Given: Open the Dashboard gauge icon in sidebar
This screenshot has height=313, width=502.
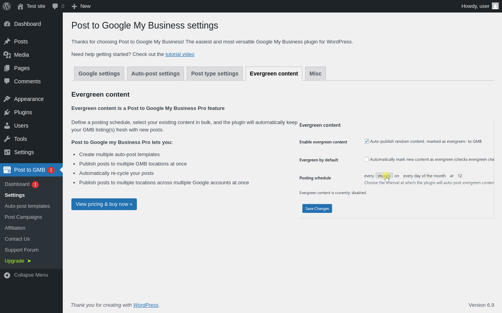Looking at the screenshot, I should (x=7, y=24).
